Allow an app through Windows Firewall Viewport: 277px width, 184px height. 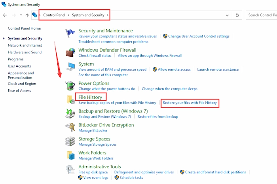pos(150,56)
